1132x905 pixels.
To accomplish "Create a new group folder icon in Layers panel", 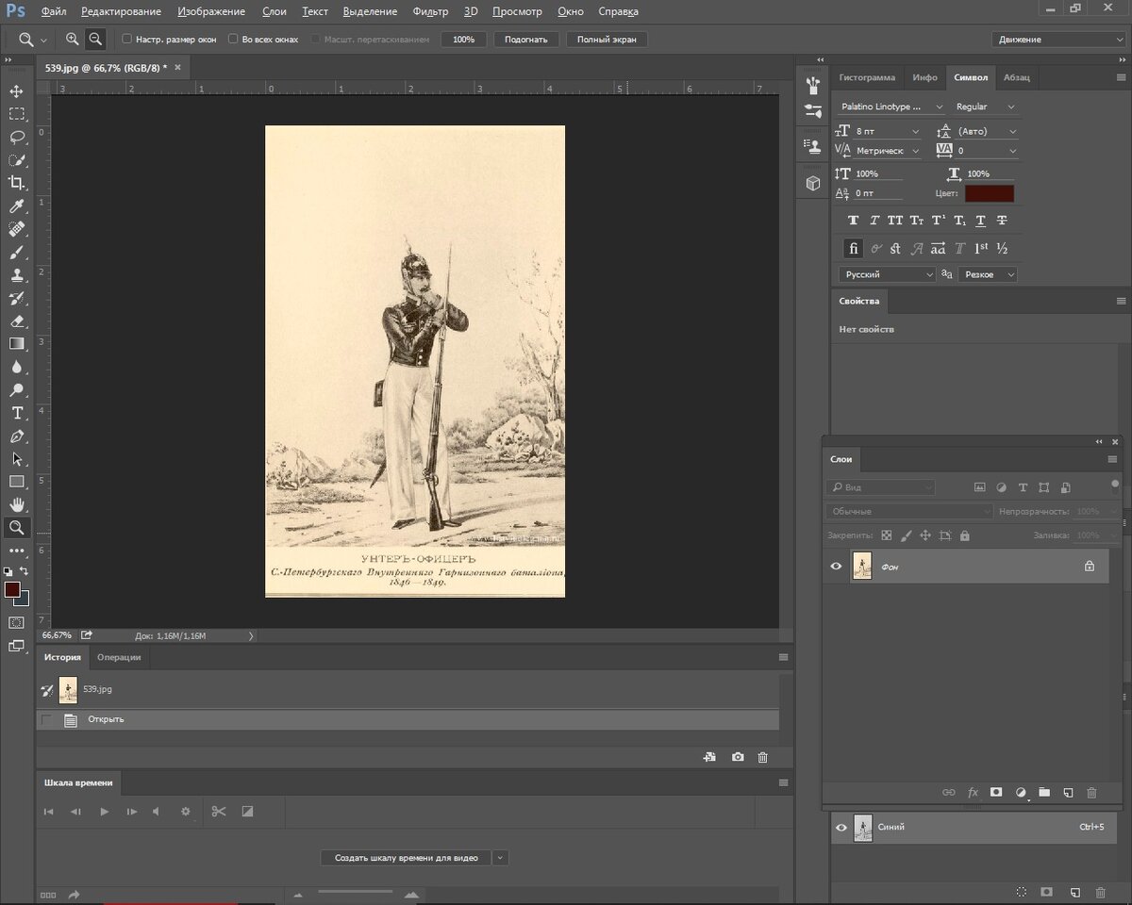I will click(x=1044, y=793).
